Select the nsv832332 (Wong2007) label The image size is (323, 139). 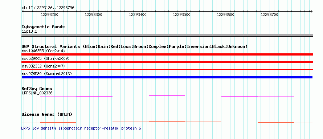[44, 66]
